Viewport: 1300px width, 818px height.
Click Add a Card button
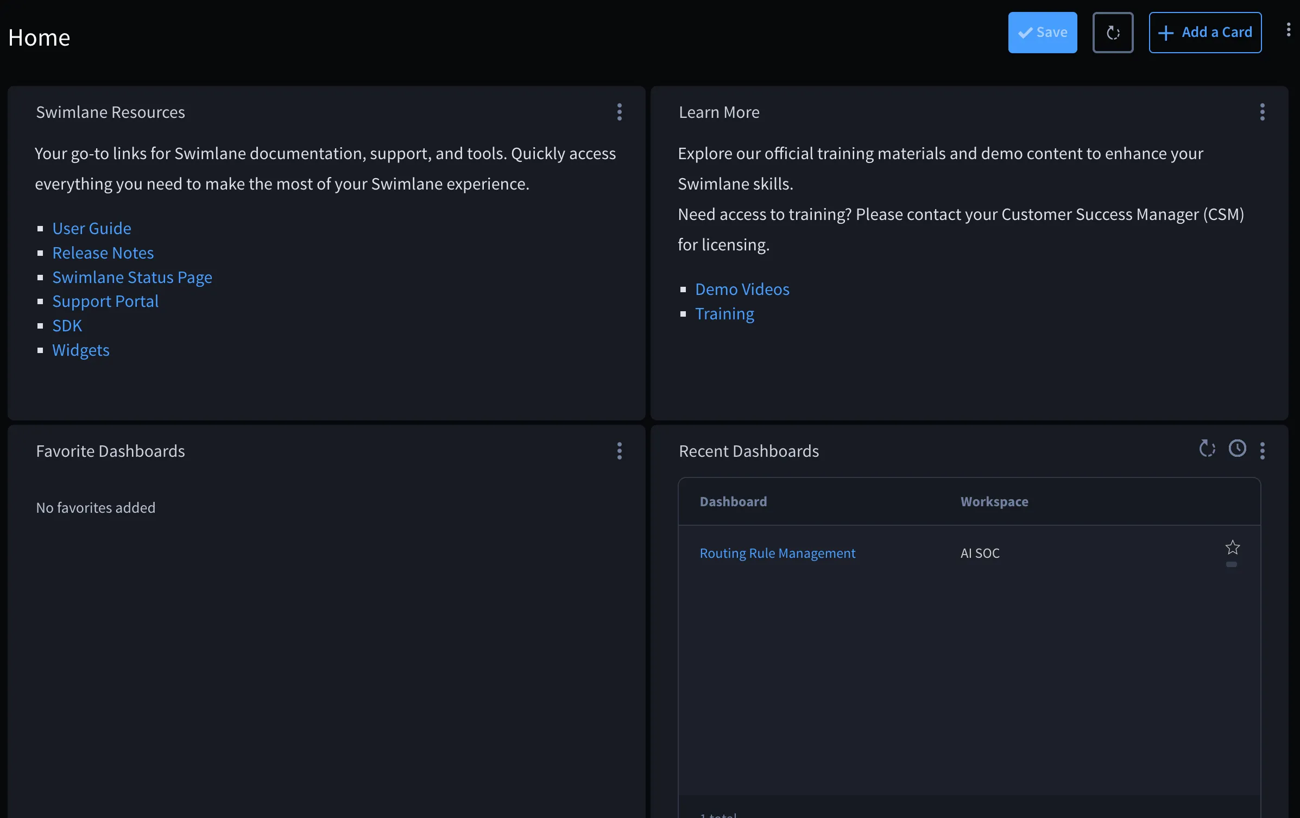pos(1205,33)
